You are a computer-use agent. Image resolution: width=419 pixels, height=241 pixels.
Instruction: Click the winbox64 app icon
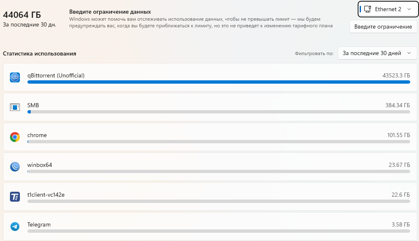[15, 167]
